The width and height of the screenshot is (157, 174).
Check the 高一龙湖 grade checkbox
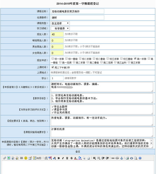(60, 62)
